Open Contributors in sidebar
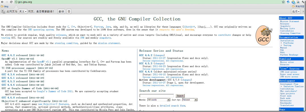The width and height of the screenshot is (306, 112). tap(287, 31)
